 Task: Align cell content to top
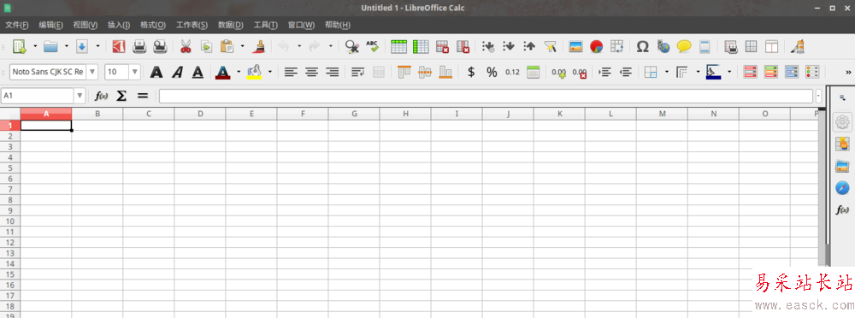click(404, 72)
